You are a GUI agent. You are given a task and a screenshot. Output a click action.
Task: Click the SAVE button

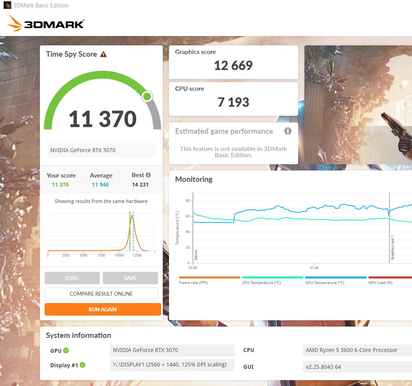point(130,278)
